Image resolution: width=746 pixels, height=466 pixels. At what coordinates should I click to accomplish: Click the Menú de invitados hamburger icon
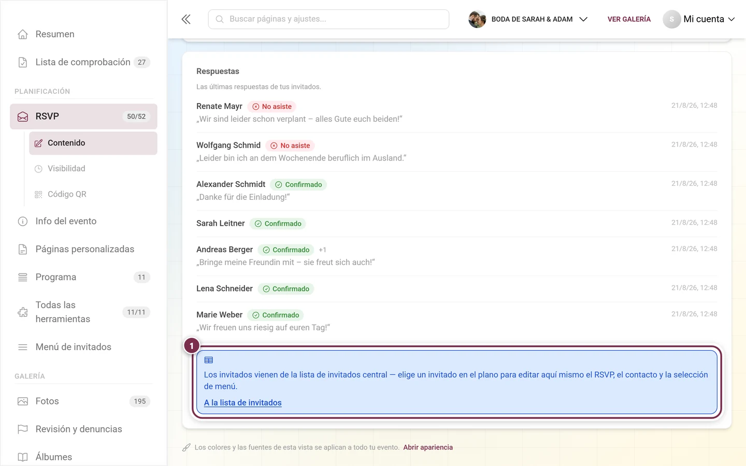[x=23, y=347]
